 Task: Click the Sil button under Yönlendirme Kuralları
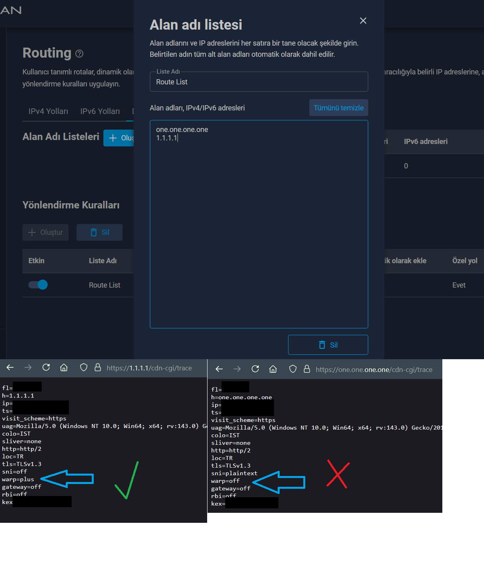[99, 232]
